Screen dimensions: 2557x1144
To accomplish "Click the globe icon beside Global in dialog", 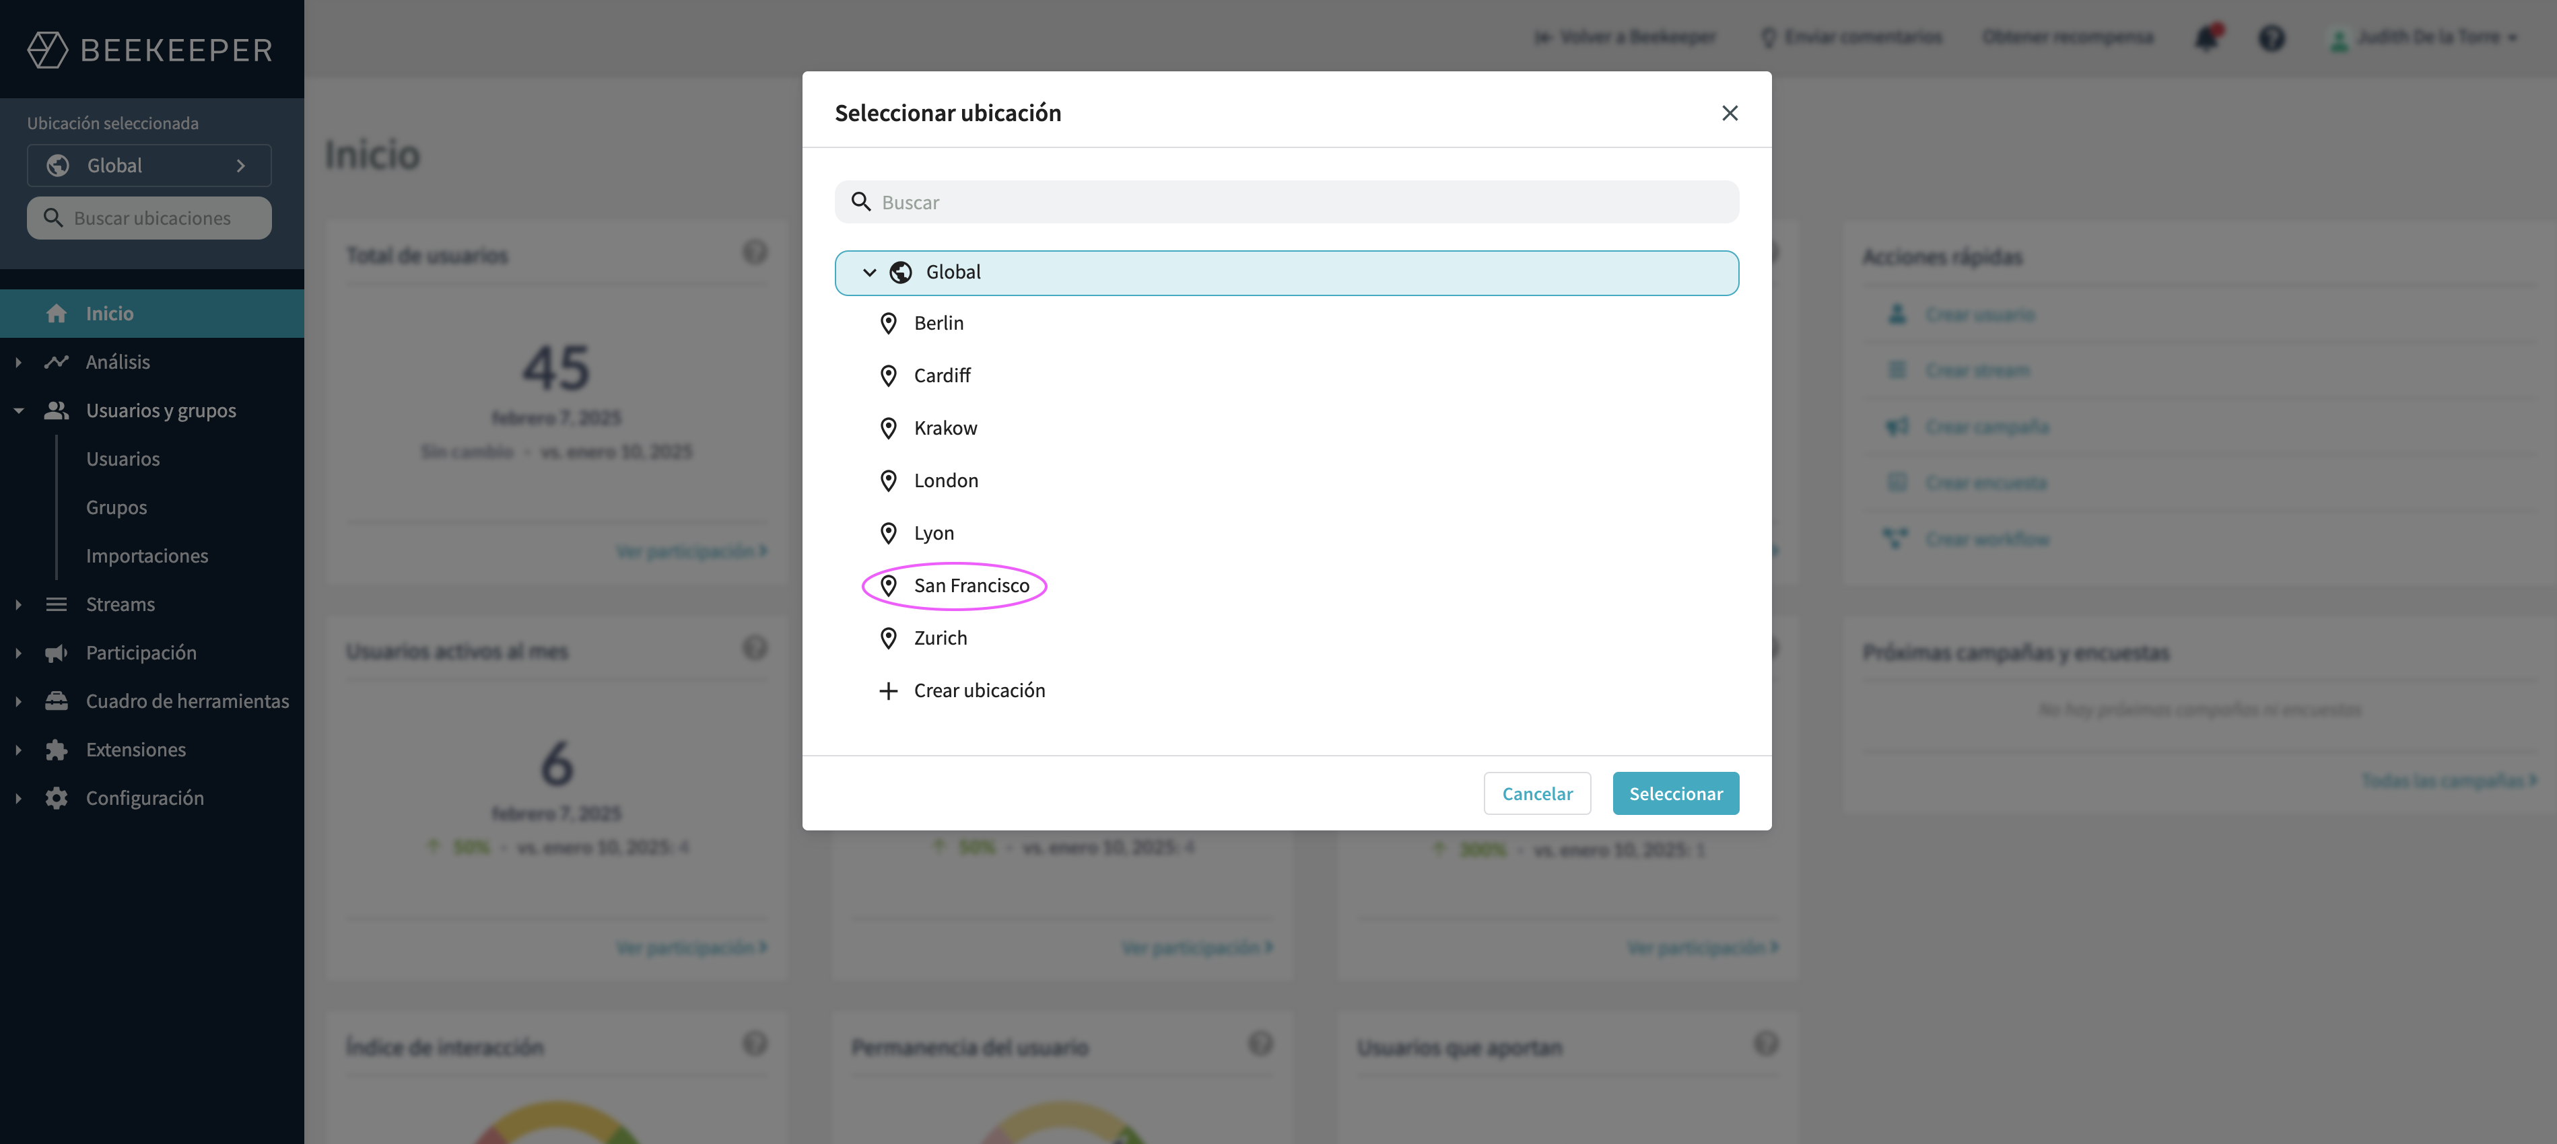I will [x=900, y=273].
